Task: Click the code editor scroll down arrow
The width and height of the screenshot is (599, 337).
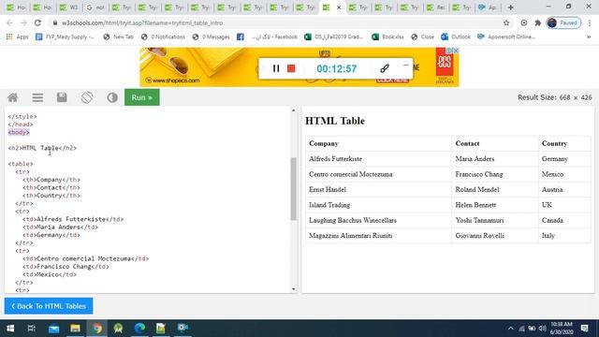Action: [293, 289]
